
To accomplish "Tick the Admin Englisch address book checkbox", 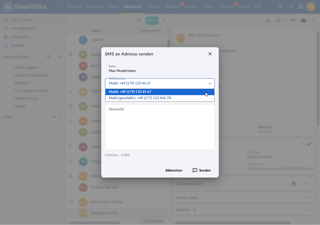I will click(x=10, y=67).
